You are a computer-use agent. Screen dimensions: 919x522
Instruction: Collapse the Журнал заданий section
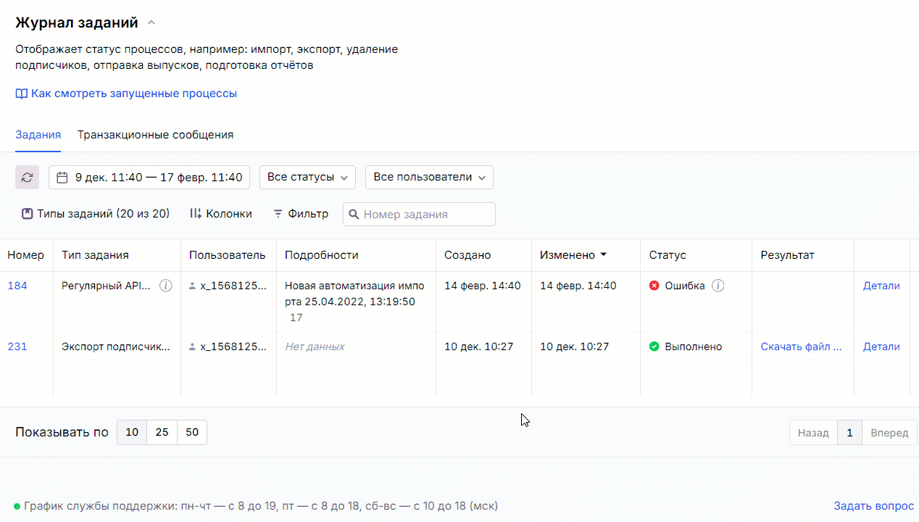click(151, 22)
